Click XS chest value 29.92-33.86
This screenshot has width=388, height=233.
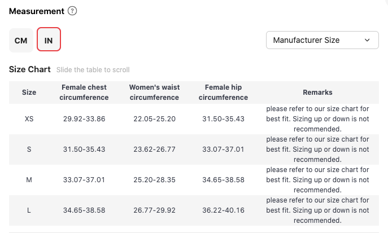(x=84, y=119)
